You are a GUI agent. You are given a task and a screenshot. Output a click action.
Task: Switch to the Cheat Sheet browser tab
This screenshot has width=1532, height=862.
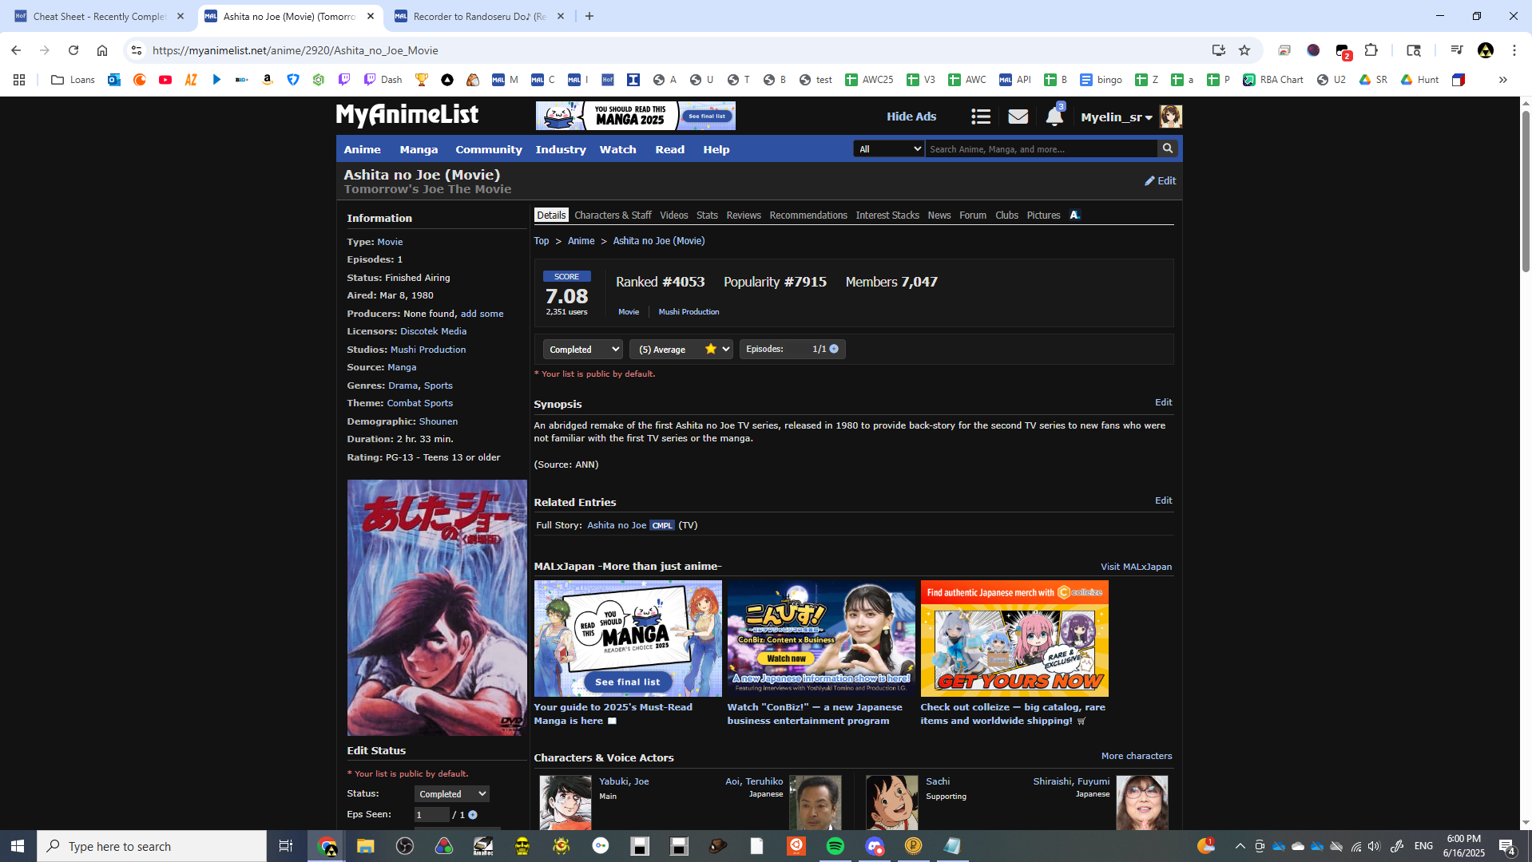pyautogui.click(x=99, y=16)
